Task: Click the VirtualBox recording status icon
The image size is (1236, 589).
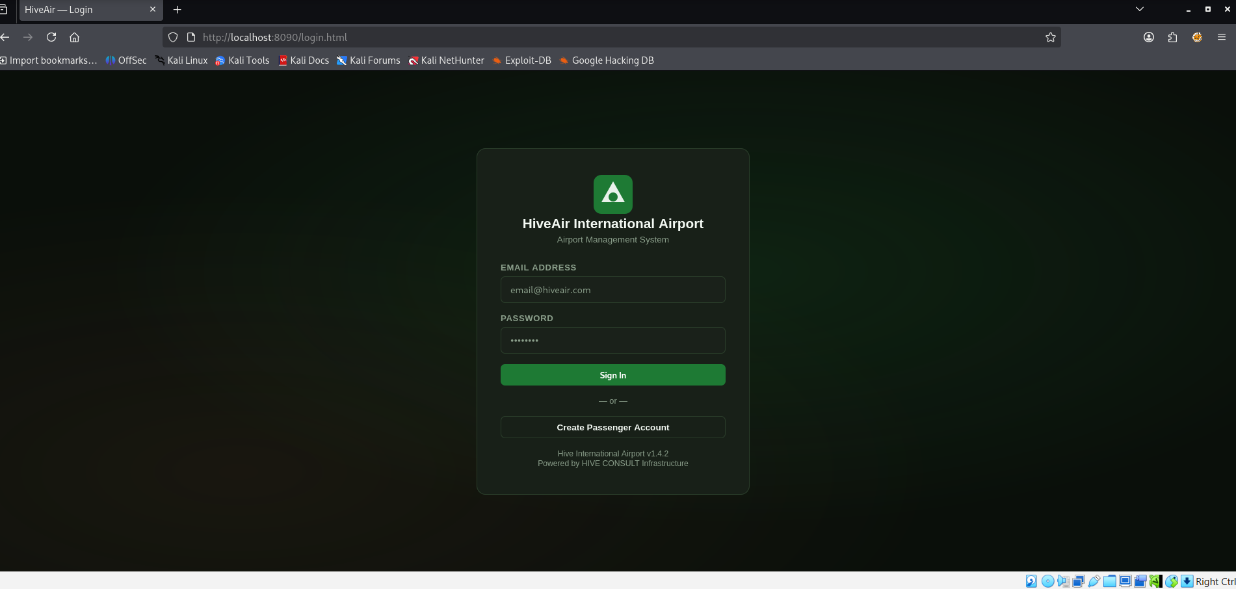Action: [1140, 581]
